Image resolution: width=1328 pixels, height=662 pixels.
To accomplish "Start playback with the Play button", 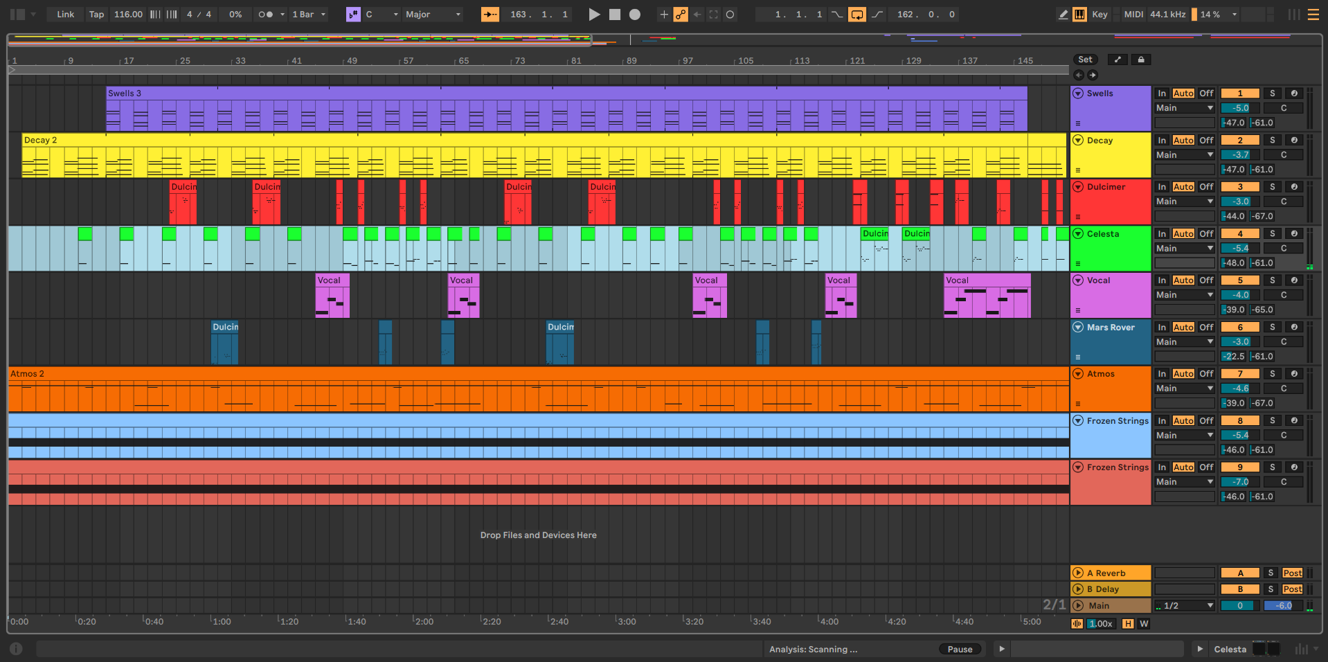I will click(594, 15).
